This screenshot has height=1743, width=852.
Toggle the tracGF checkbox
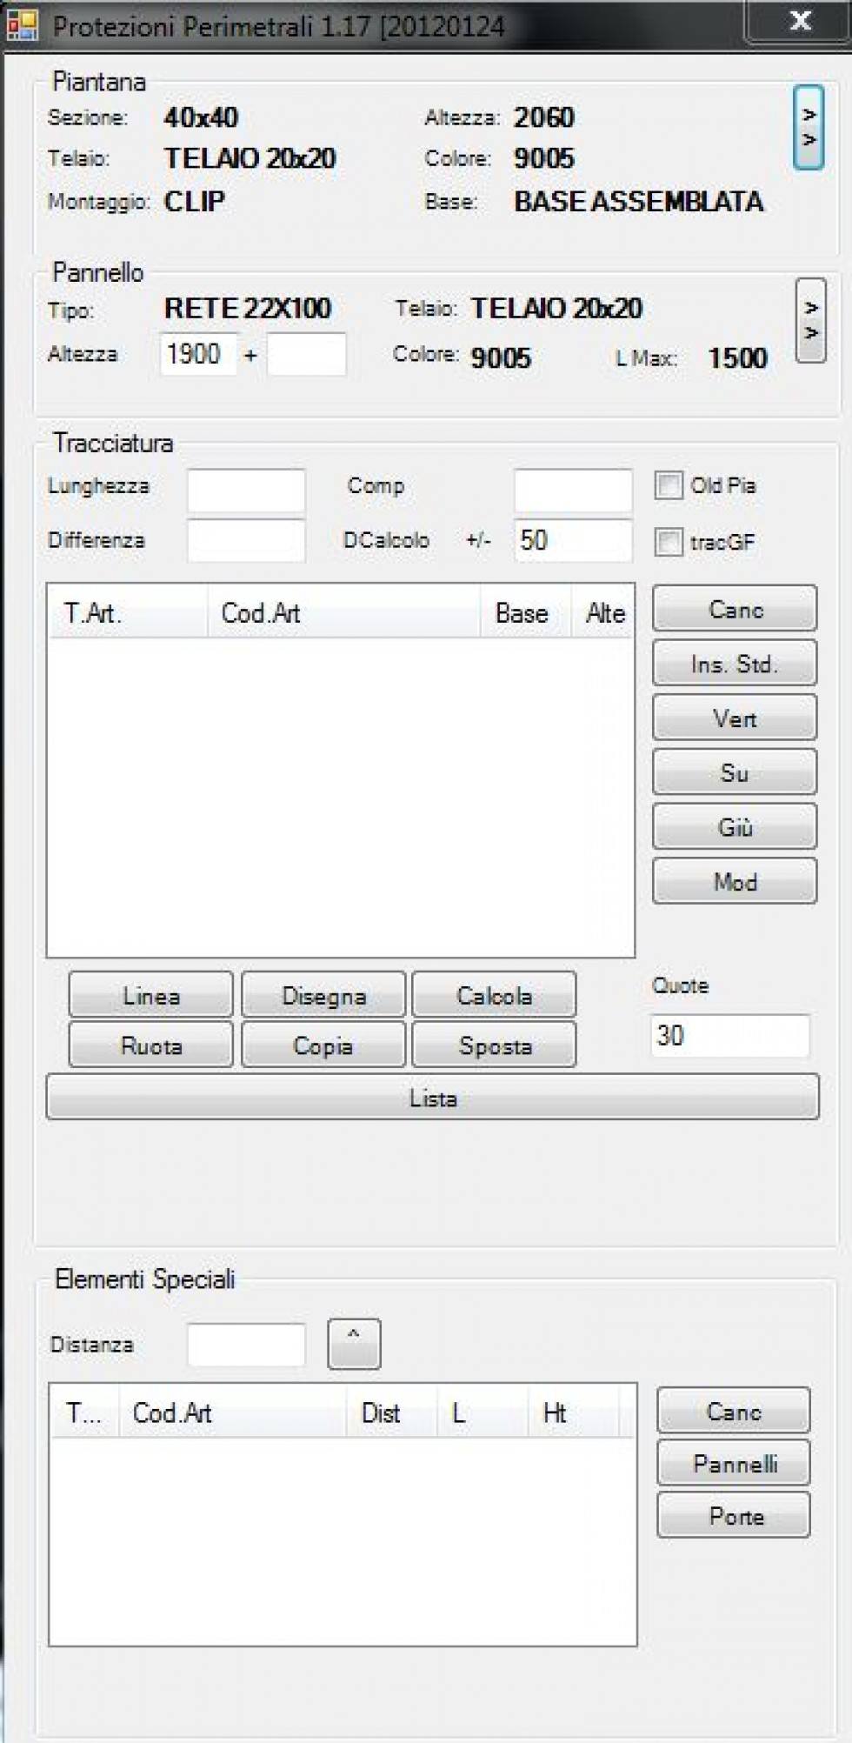[x=668, y=542]
